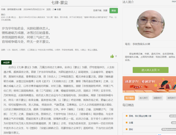Click the poem title 七律-蒙尘
Image resolution: width=176 pixels, height=135 pixels.
coord(59,2)
